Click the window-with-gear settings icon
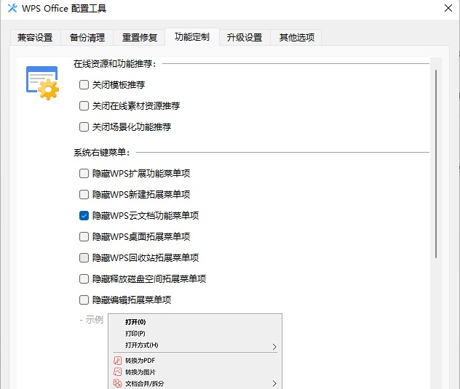This screenshot has height=389, width=460. (x=42, y=83)
